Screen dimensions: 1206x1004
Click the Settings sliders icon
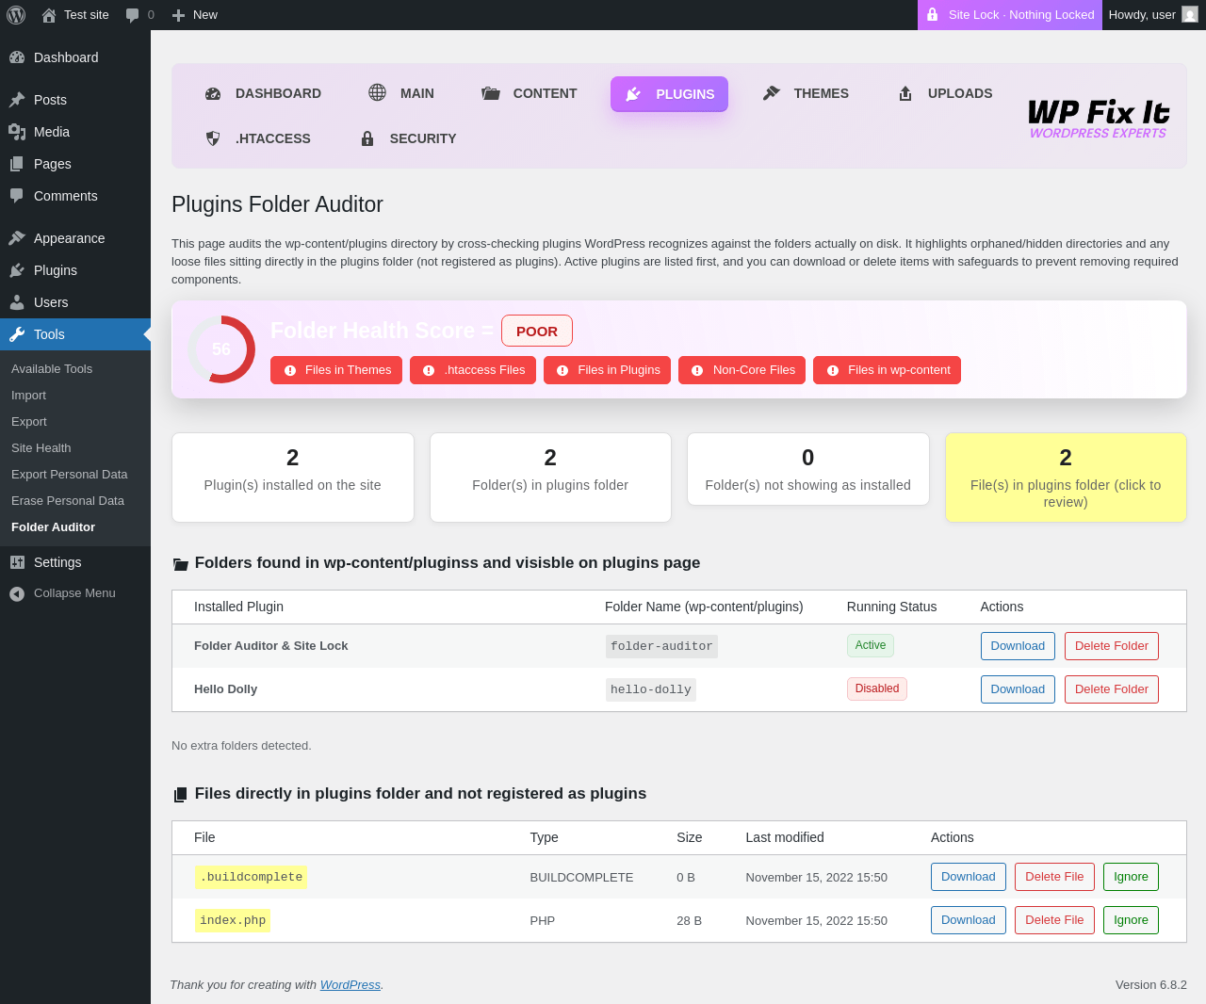[17, 562]
